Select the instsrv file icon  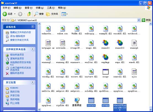(91, 100)
